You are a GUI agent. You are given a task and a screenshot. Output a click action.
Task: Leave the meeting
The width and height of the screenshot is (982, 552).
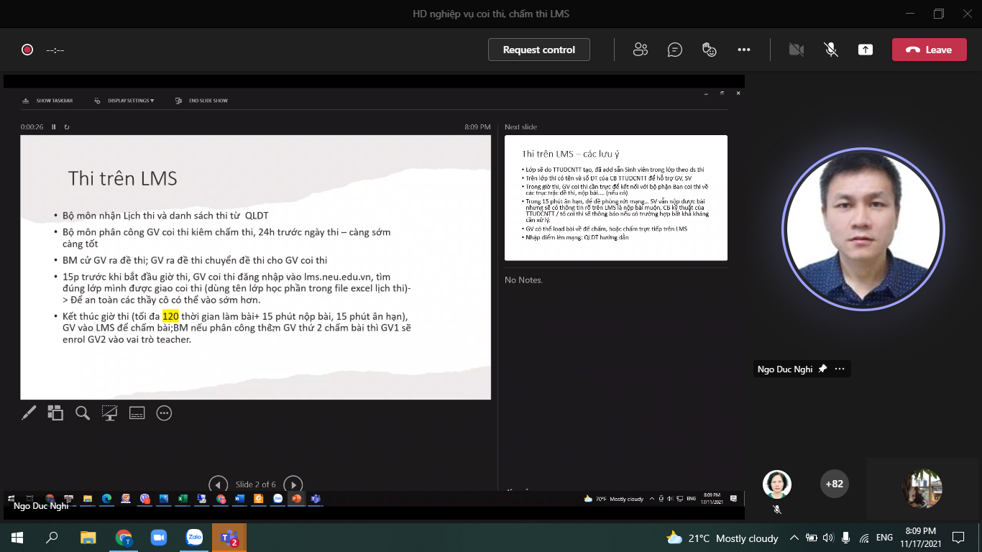point(929,50)
